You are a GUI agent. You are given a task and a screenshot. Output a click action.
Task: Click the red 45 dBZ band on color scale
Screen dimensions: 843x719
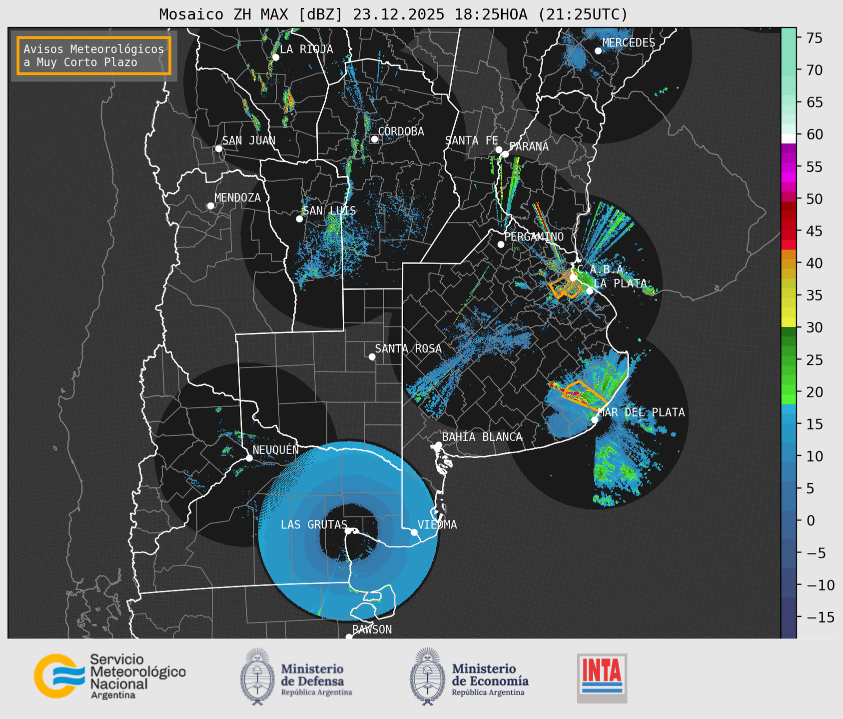click(789, 230)
